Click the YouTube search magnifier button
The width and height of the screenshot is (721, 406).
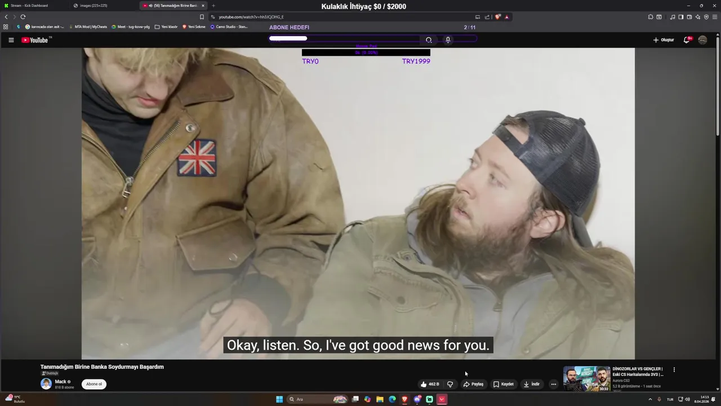[x=429, y=40]
